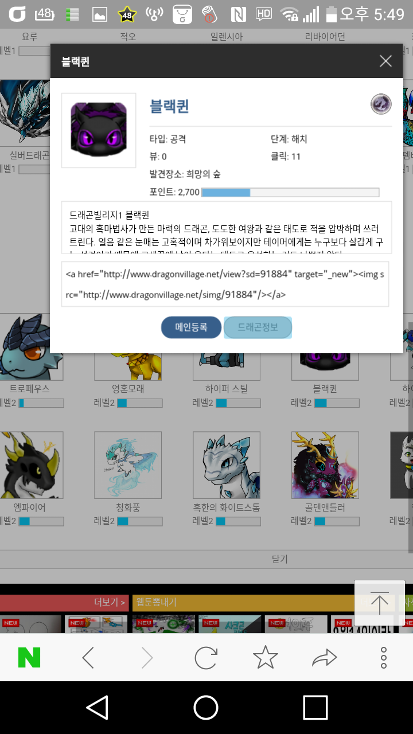Open the 실버드래곤 dragon thumbnail

[x=25, y=112]
